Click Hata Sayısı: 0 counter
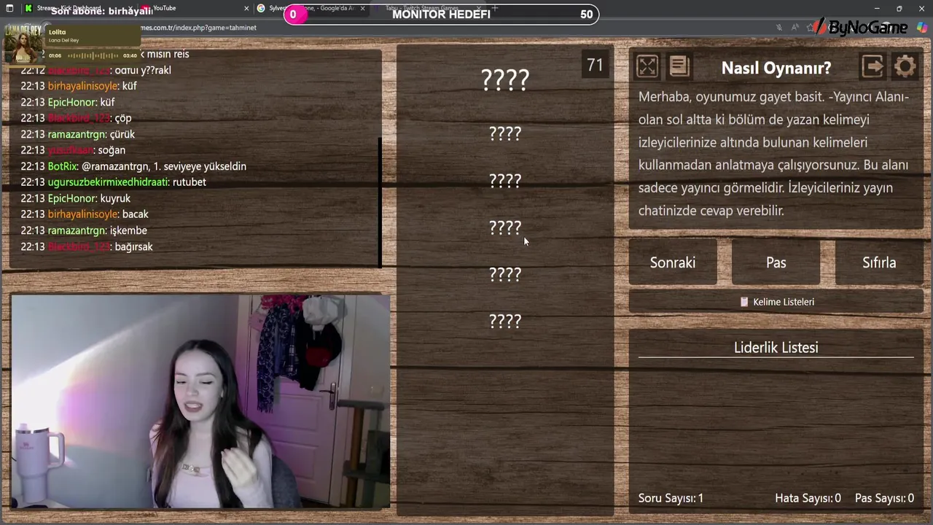The width and height of the screenshot is (933, 525). 808,498
